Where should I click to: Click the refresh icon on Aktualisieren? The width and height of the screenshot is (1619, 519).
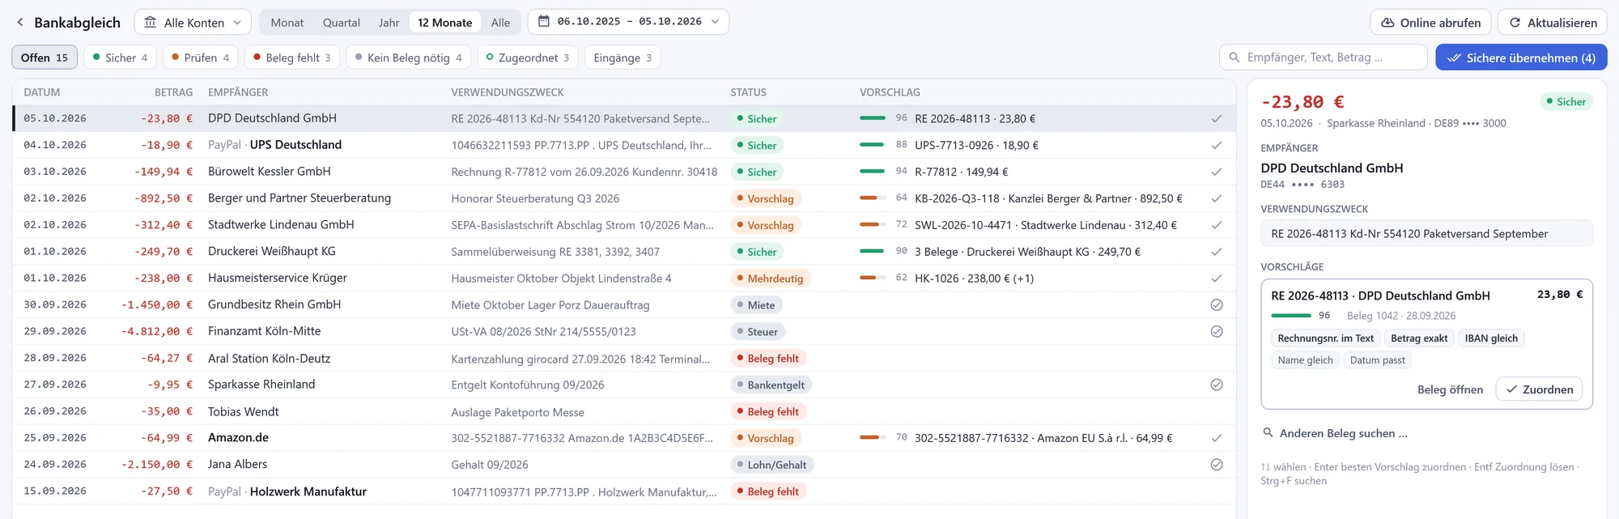tap(1515, 23)
